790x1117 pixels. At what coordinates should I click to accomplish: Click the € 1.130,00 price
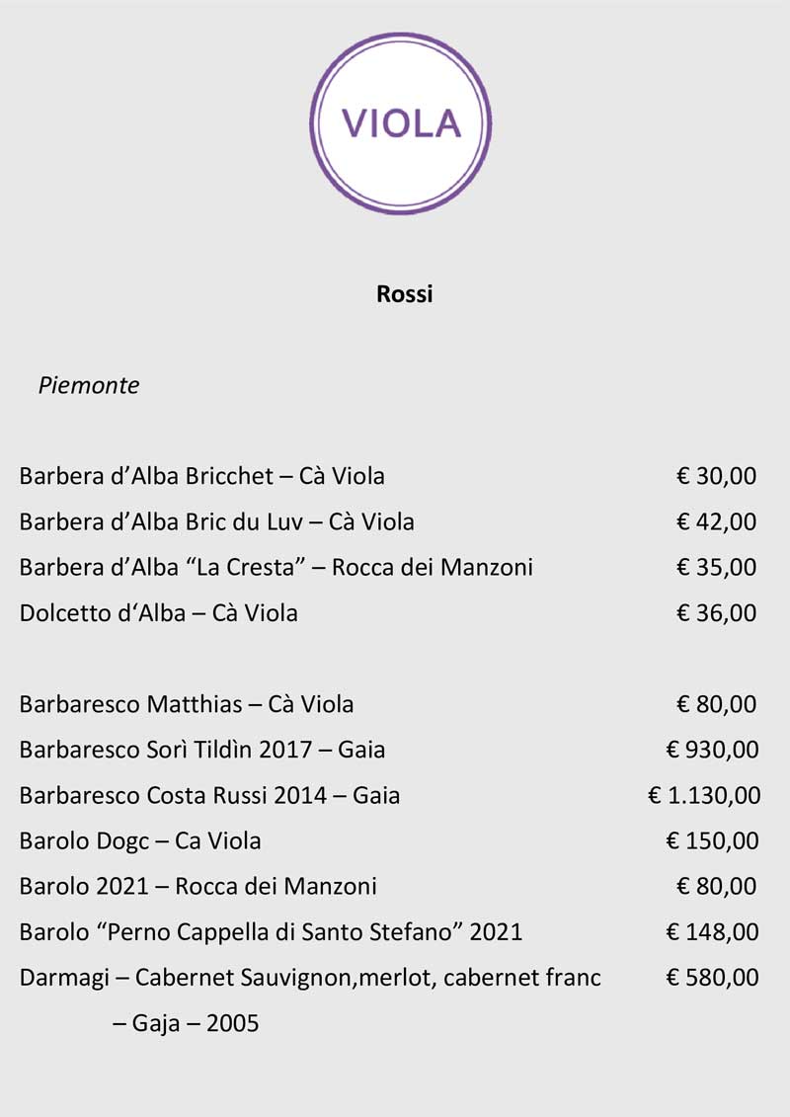click(704, 795)
